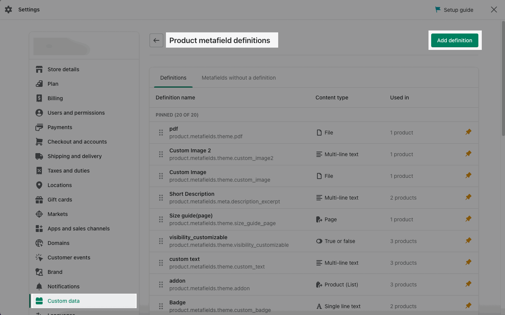505x315 pixels.
Task: Unpin the custom text definition
Action: 468,262
